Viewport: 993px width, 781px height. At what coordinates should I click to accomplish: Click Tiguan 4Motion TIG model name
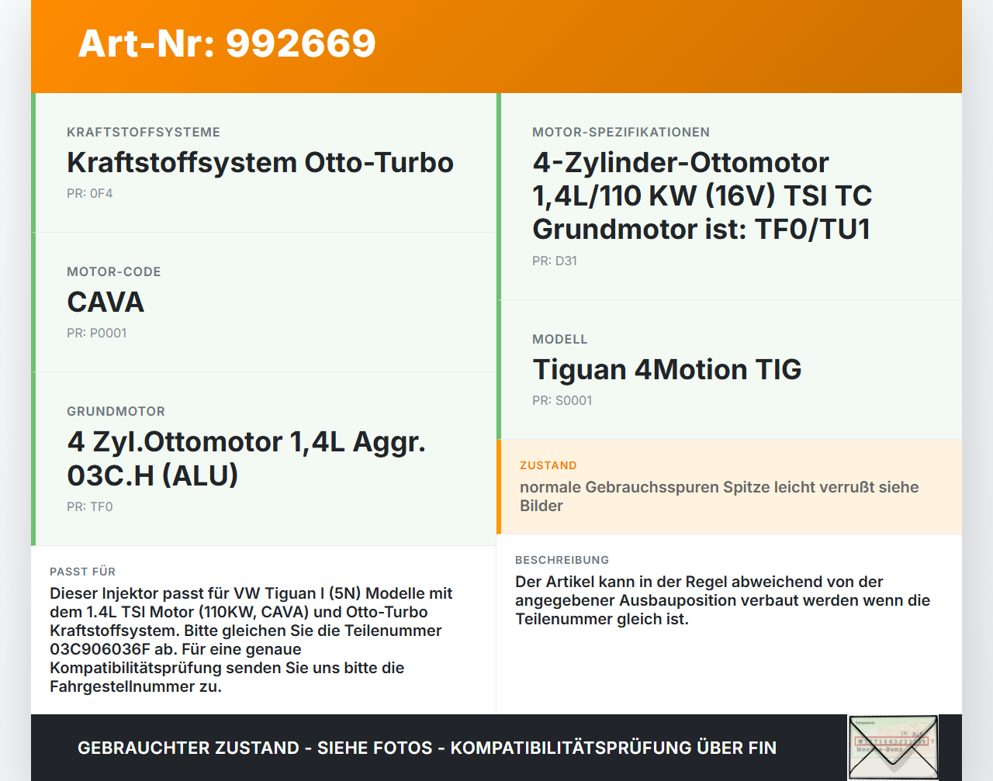[x=667, y=370]
